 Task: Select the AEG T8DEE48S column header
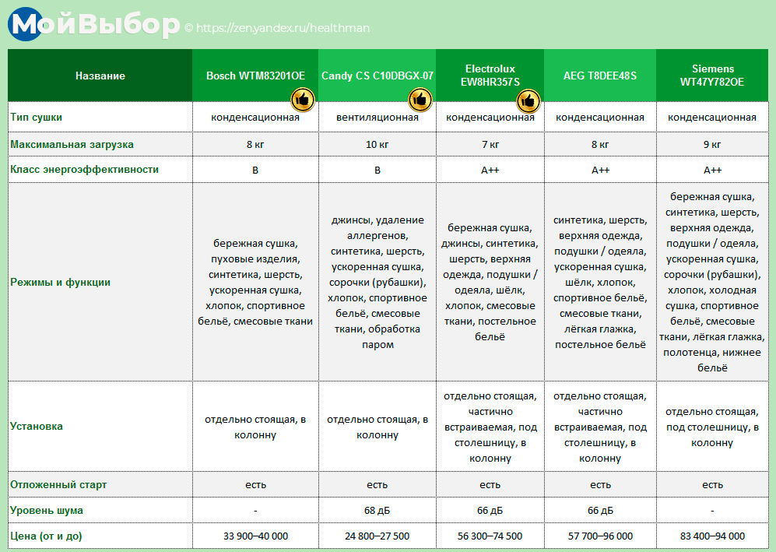point(600,76)
